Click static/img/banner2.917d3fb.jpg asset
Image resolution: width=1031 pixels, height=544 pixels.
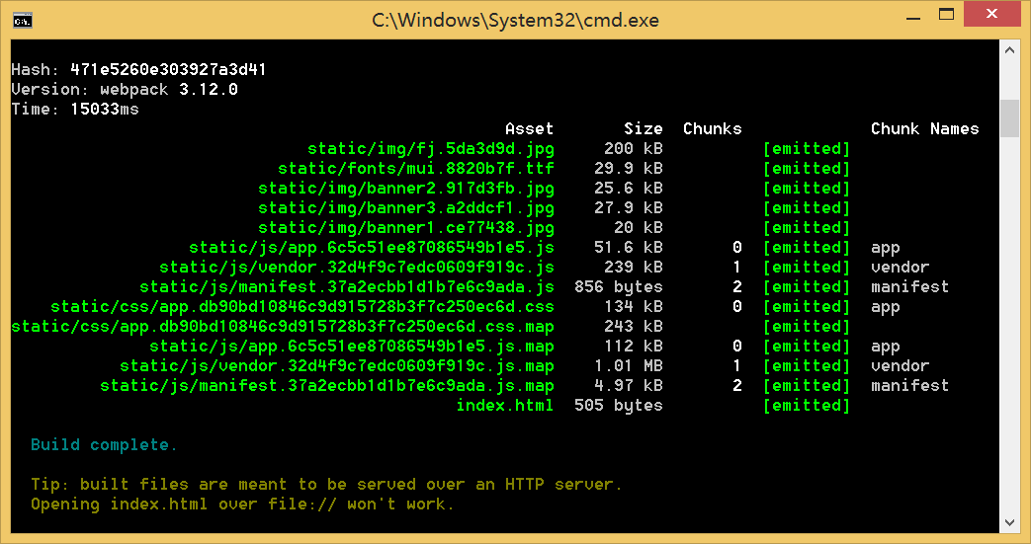coord(405,188)
